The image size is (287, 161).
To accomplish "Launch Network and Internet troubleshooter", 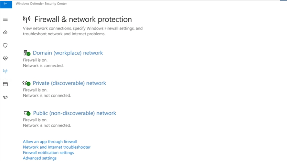I will [x=56, y=147].
